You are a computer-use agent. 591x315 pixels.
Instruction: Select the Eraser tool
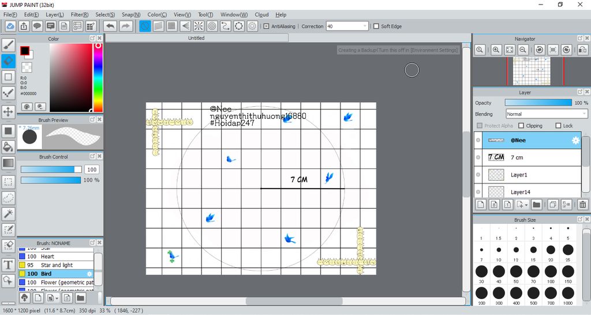(x=8, y=61)
